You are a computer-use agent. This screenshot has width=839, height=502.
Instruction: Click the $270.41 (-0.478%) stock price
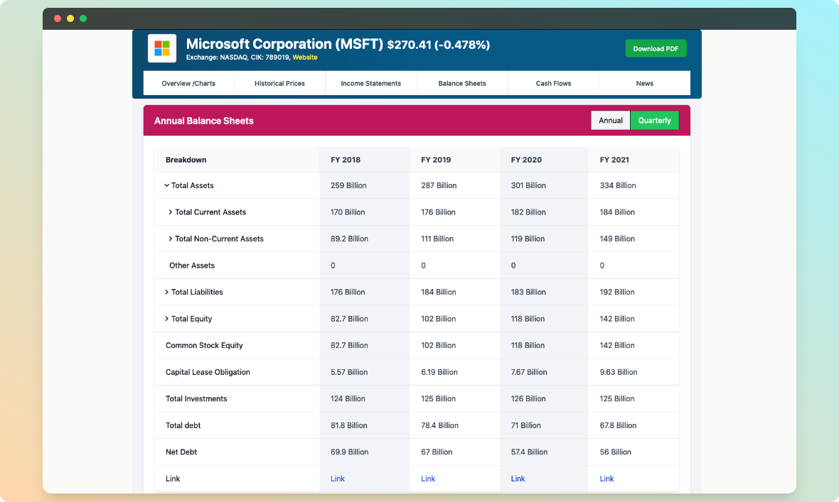coord(439,45)
